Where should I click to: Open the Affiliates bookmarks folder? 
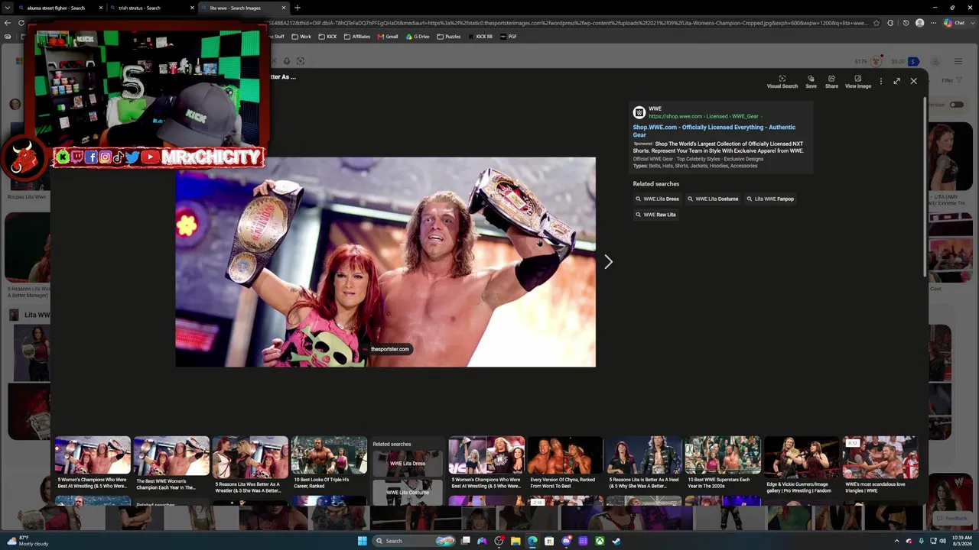pyautogui.click(x=357, y=37)
